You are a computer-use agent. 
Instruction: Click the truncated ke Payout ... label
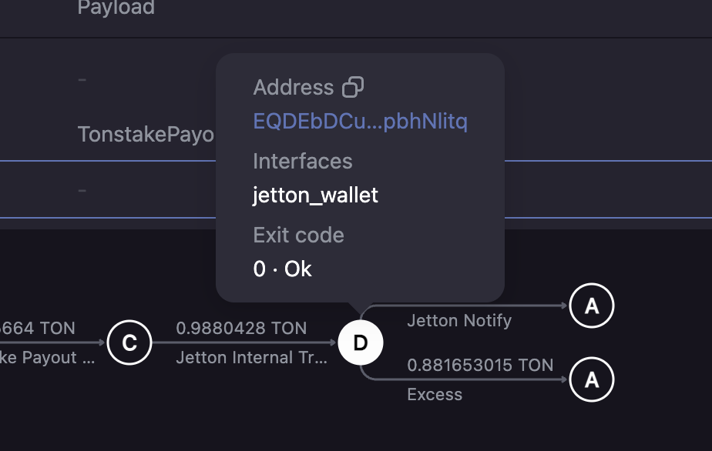coord(47,358)
